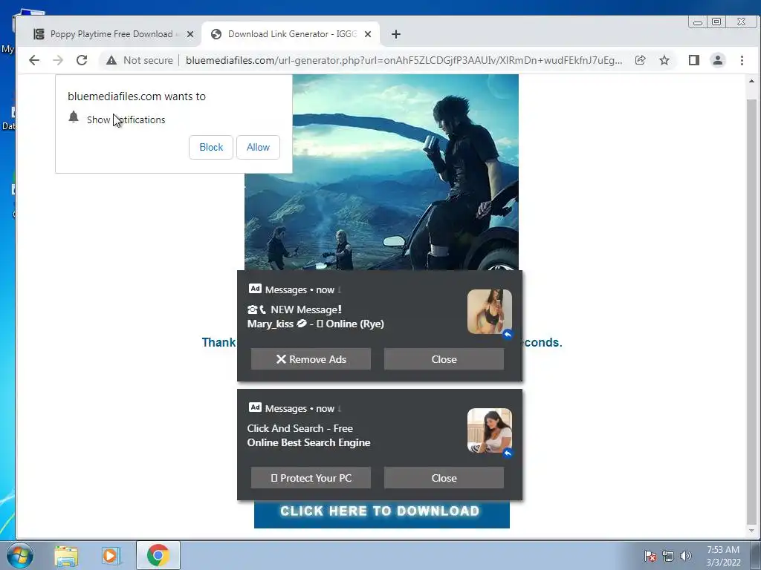Click the Click And Search notification thumbnail
761x570 pixels.
click(x=489, y=430)
